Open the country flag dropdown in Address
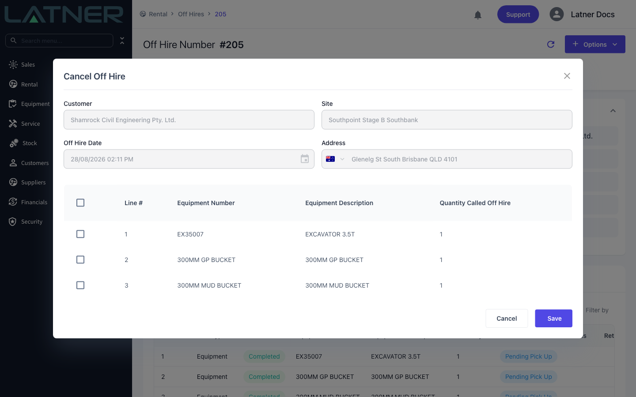Screen dimensions: 636x397 click(x=335, y=159)
